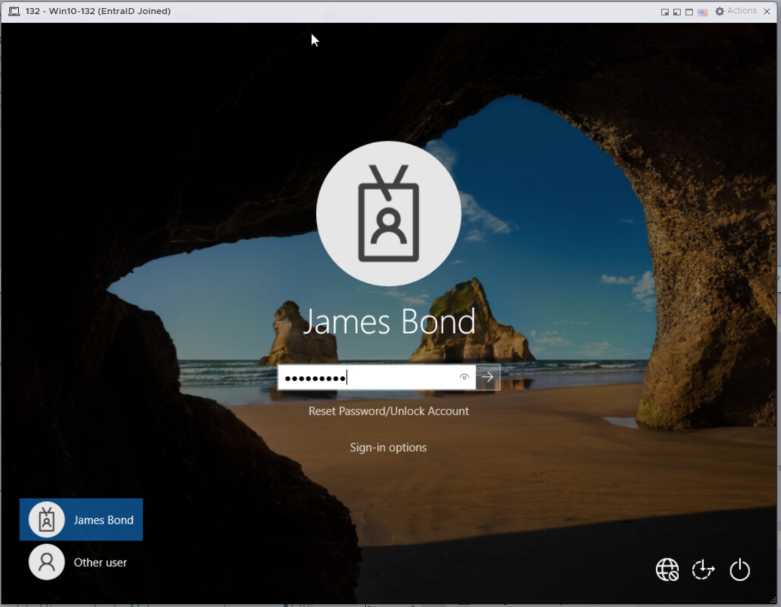
Task: Switch to Other user account
Action: click(78, 563)
